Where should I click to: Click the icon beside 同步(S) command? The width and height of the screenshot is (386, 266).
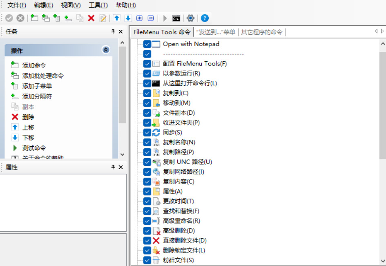pyautogui.click(x=156, y=132)
